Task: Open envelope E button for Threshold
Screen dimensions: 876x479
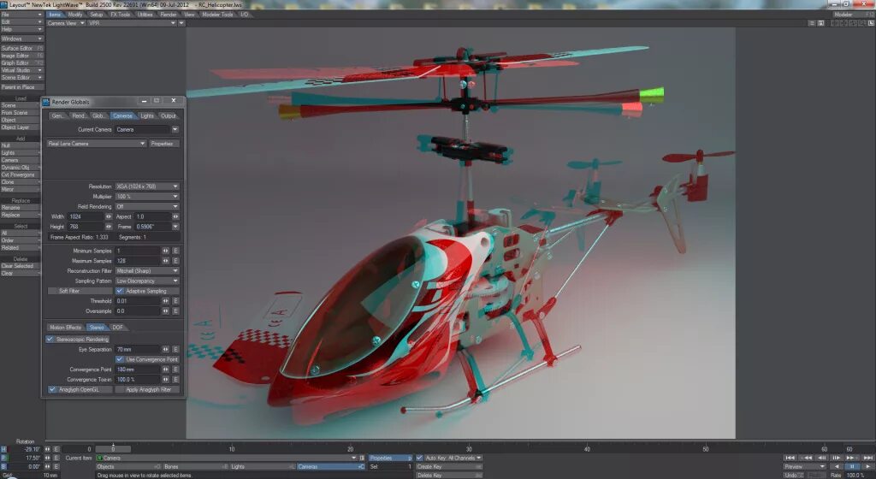Action: coord(175,301)
